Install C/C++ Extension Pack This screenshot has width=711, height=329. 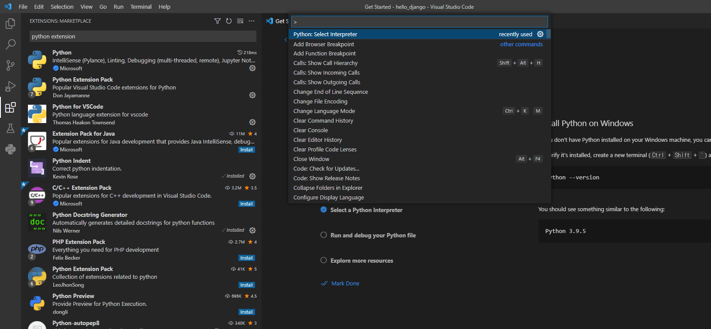tap(247, 204)
